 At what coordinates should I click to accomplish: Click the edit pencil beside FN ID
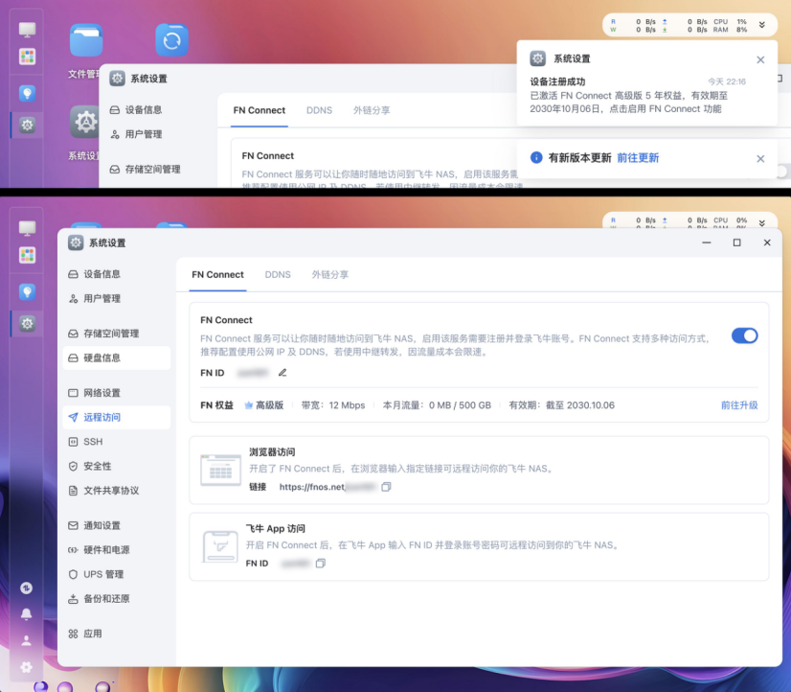[x=282, y=373]
